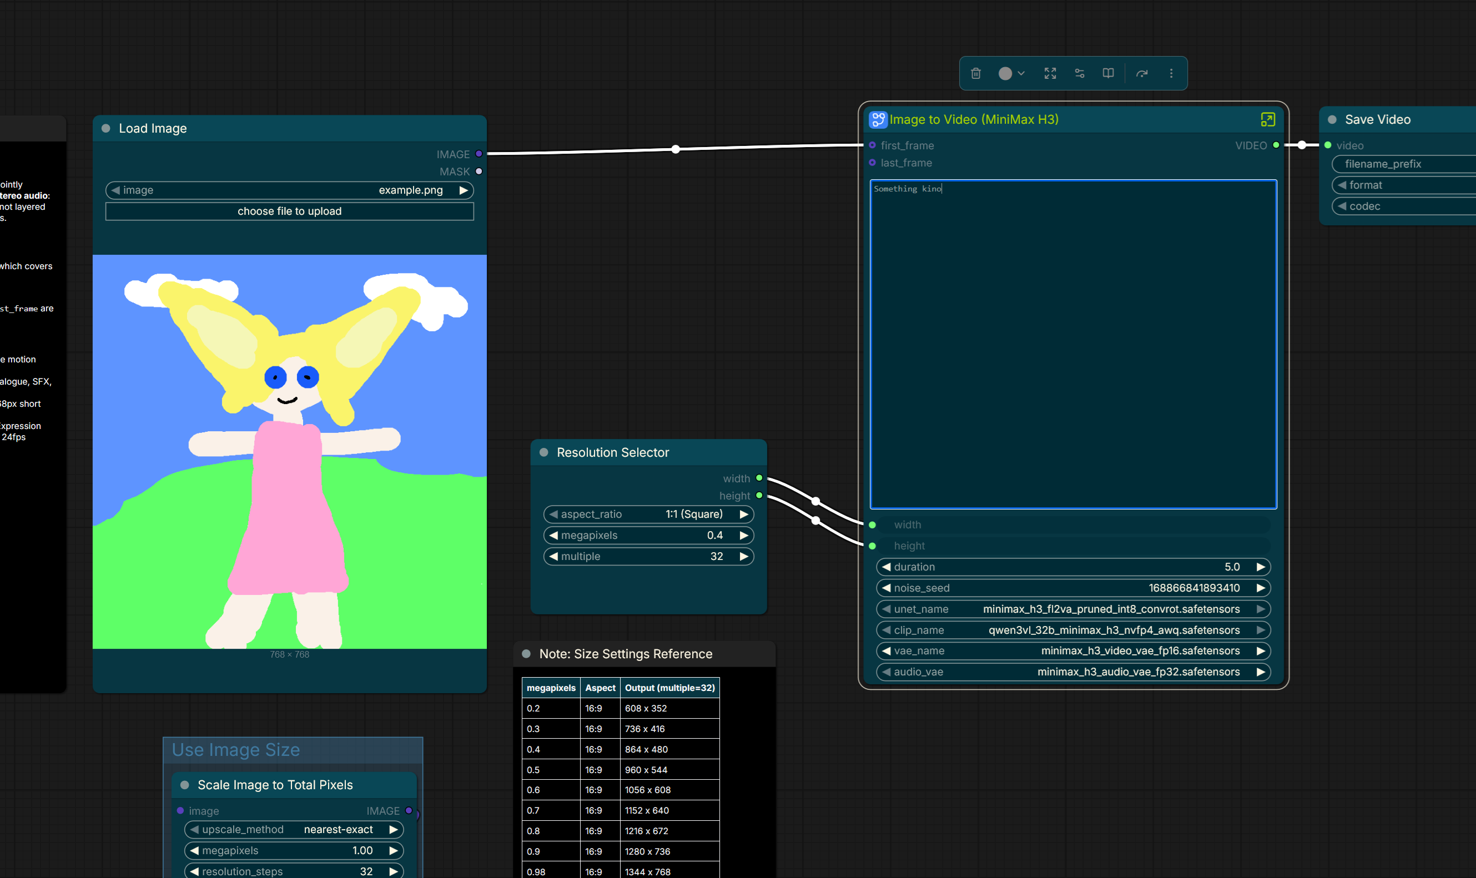Open the vae_name model dropdown

coord(1073,651)
